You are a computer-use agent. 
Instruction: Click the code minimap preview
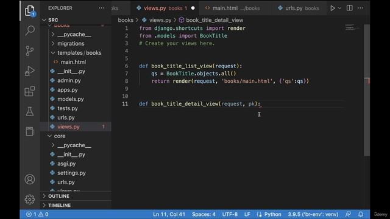pyautogui.click(x=352, y=27)
